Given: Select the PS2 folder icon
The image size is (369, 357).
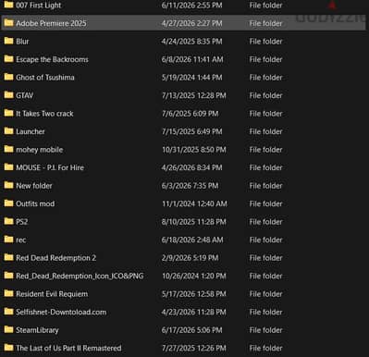Looking at the screenshot, I should 8,221.
